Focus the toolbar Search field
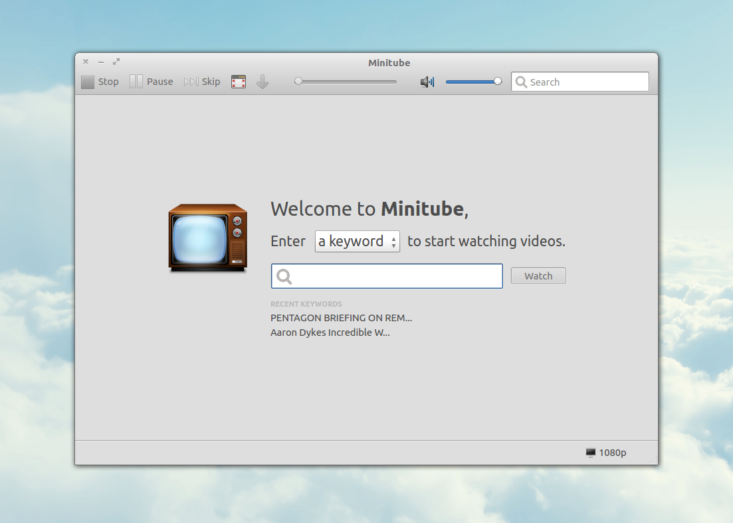733x523 pixels. pyautogui.click(x=579, y=82)
